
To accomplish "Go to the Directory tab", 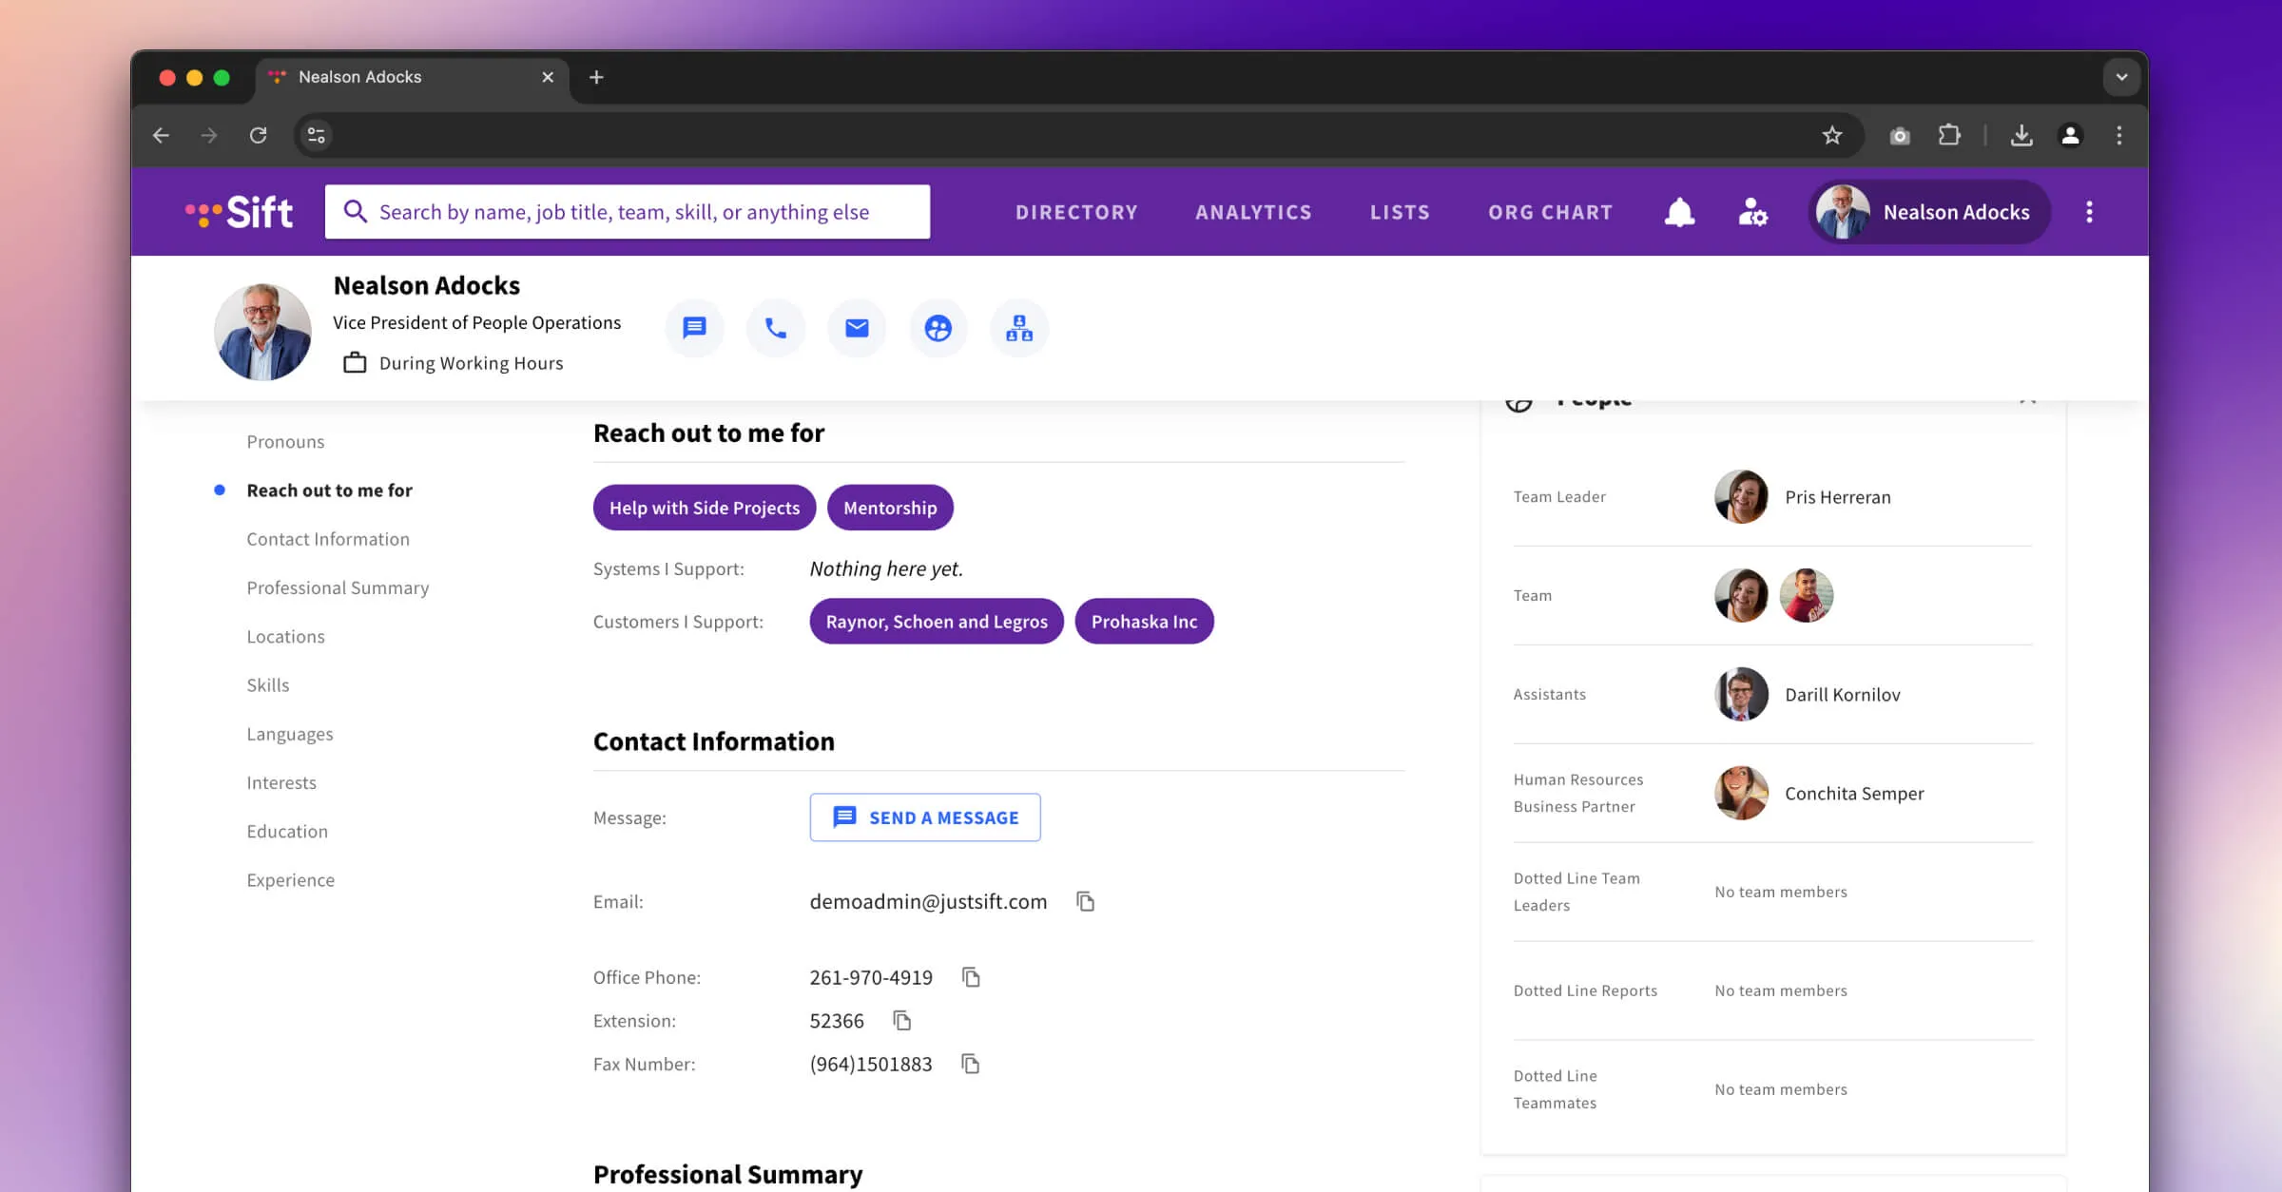I will [x=1076, y=212].
